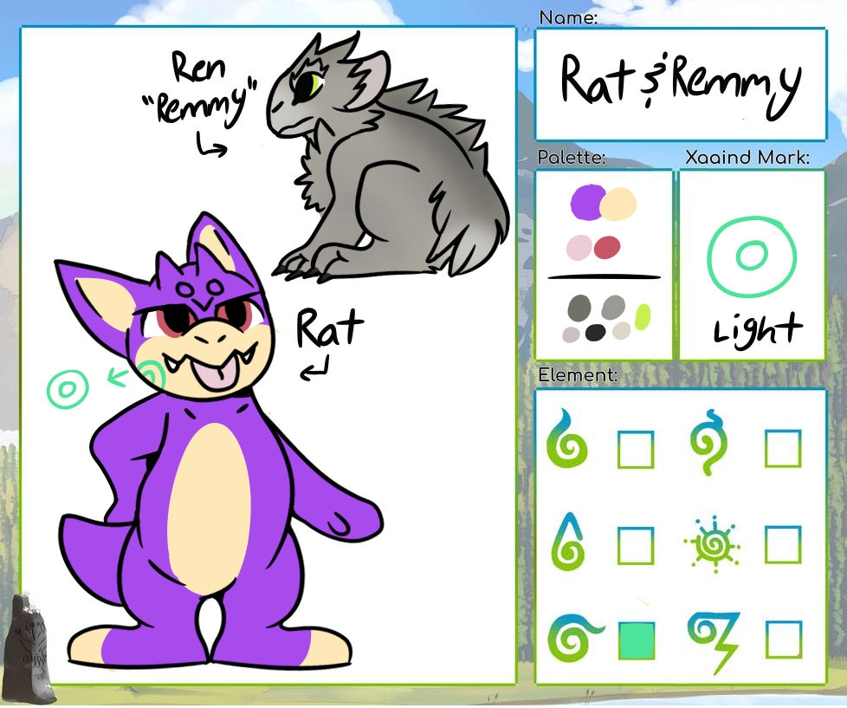Choose the cream swatch in the palette
Screen dimensions: 847x708
pyautogui.click(x=619, y=205)
